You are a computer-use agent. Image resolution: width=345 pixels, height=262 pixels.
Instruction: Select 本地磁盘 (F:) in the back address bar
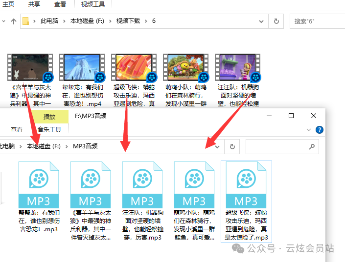click(87, 21)
